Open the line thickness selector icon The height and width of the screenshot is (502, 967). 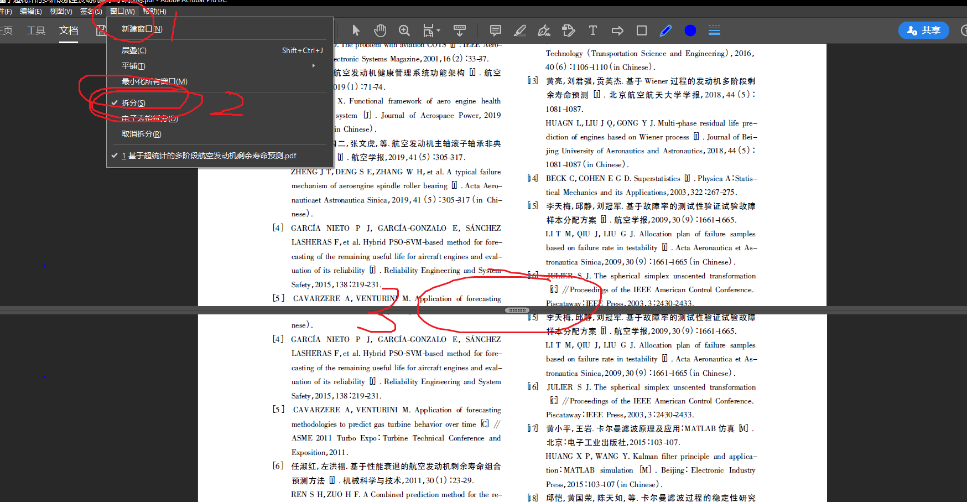714,30
